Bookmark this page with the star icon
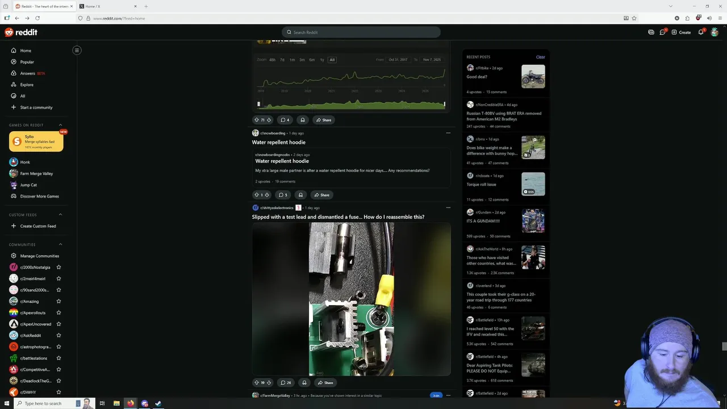The image size is (727, 409). point(634,18)
